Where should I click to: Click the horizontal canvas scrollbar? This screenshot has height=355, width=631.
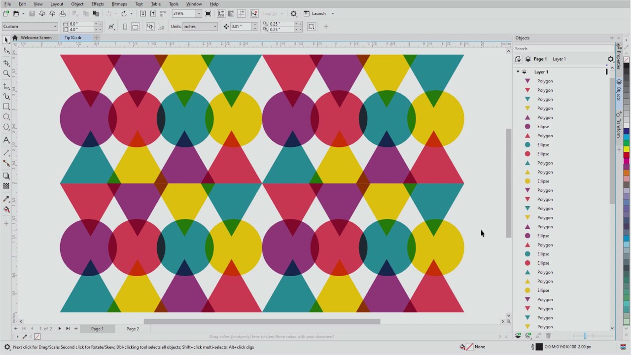pos(262,321)
